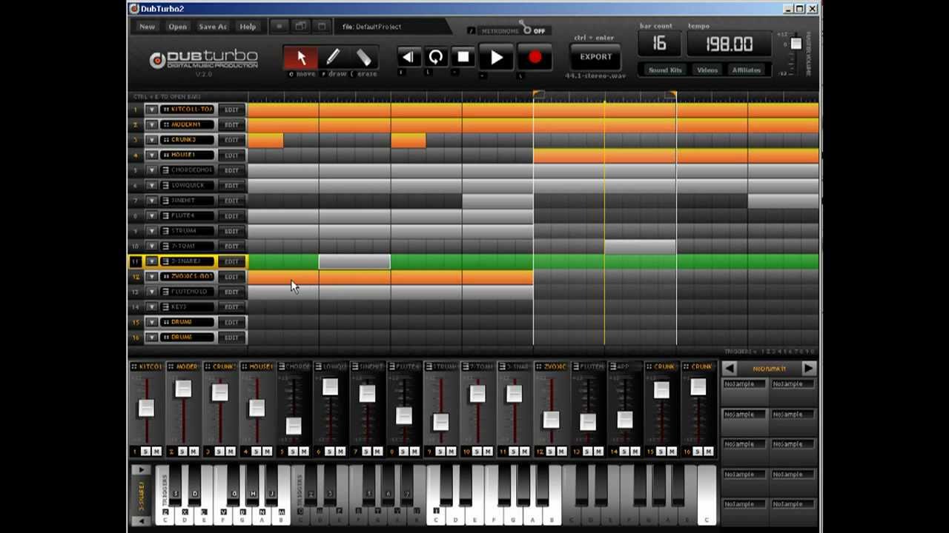Show previous drum kit with left arrow
Image resolution: width=949 pixels, height=533 pixels.
[730, 368]
